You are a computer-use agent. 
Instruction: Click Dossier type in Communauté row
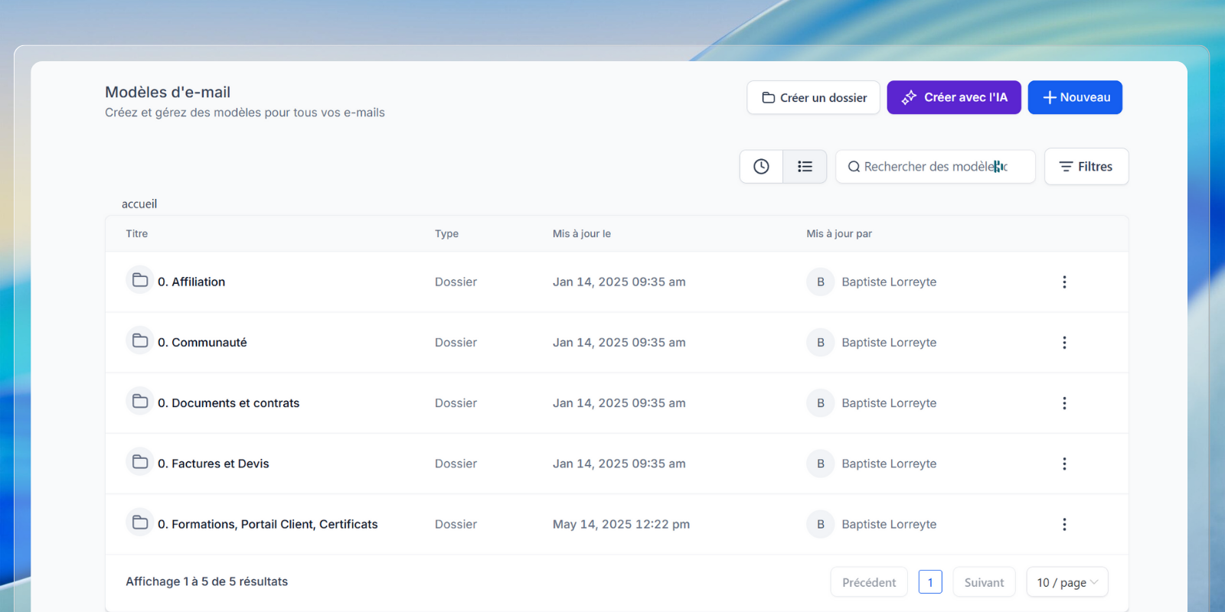click(x=456, y=342)
